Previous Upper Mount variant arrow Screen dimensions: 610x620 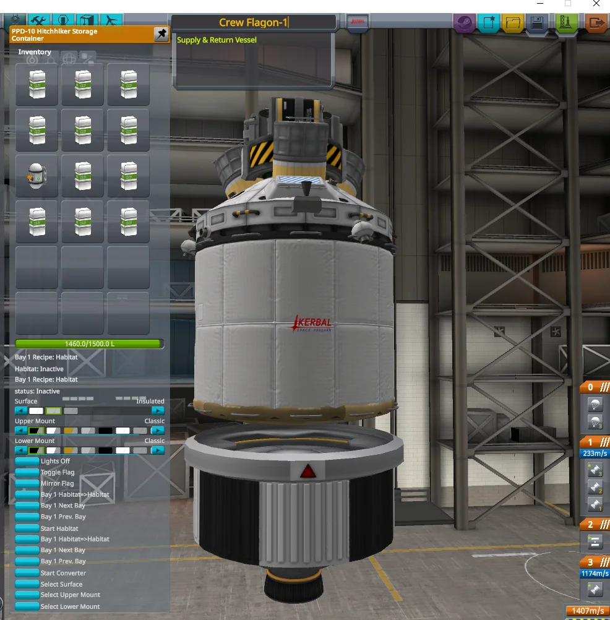(x=21, y=430)
